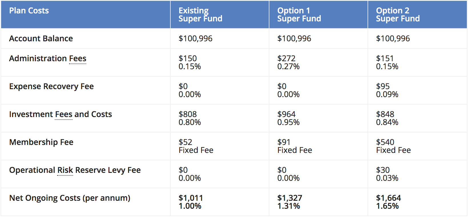Click the $1,664 Option 2 net cost

tap(388, 198)
